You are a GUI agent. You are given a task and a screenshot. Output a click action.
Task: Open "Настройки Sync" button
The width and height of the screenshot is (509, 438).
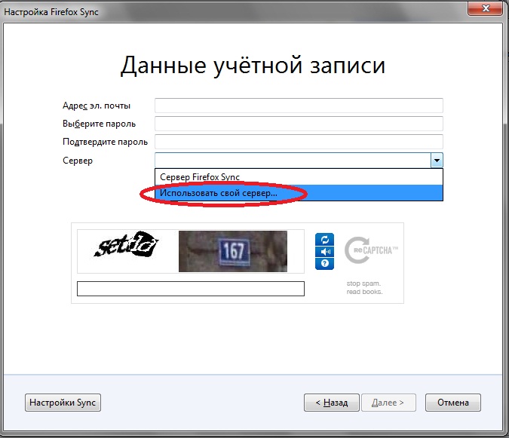(x=63, y=403)
